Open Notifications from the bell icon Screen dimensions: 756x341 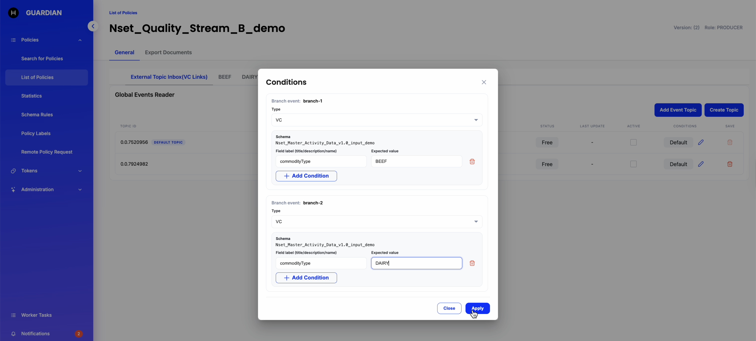coord(13,334)
